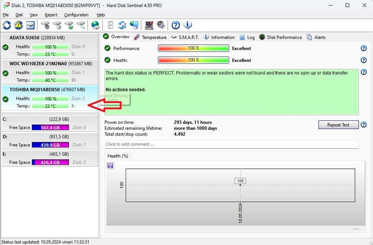Screen dimensions: 373x245
Task: Select logical drive E: partition entry
Action: pyautogui.click(x=50, y=158)
